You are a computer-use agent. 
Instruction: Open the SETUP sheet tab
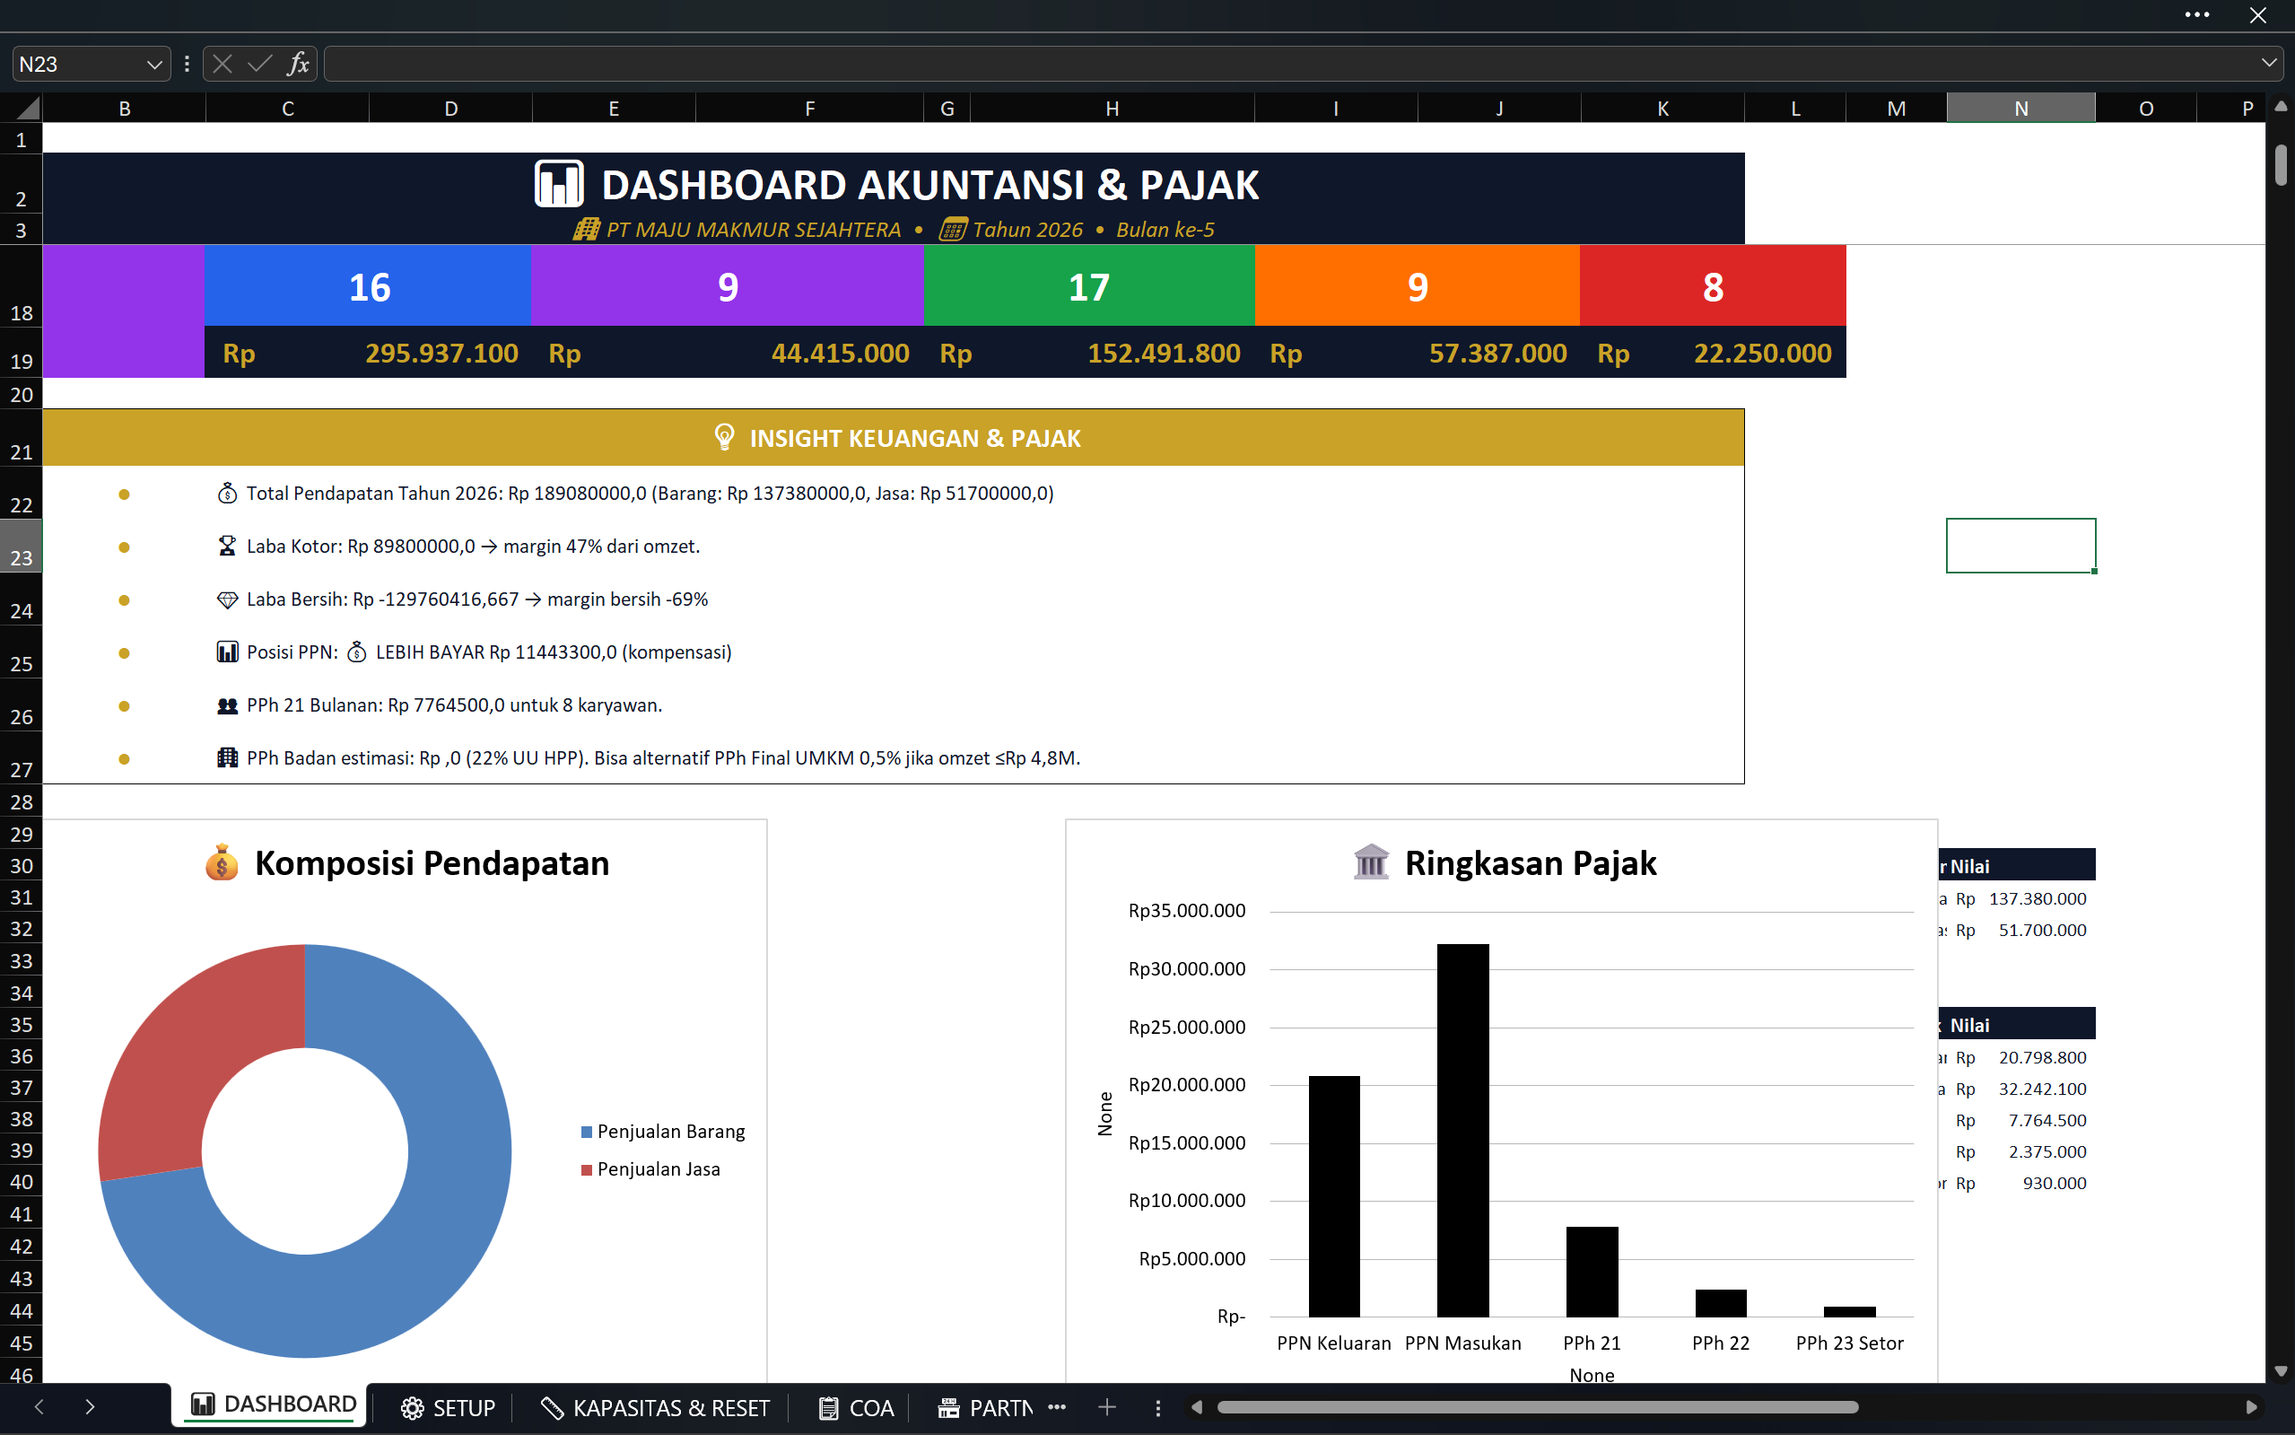click(x=448, y=1407)
